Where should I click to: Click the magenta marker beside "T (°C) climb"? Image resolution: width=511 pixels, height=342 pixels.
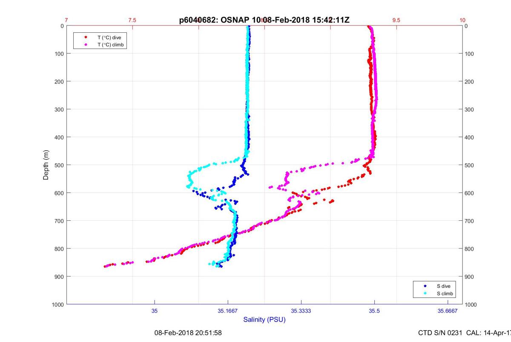point(86,44)
